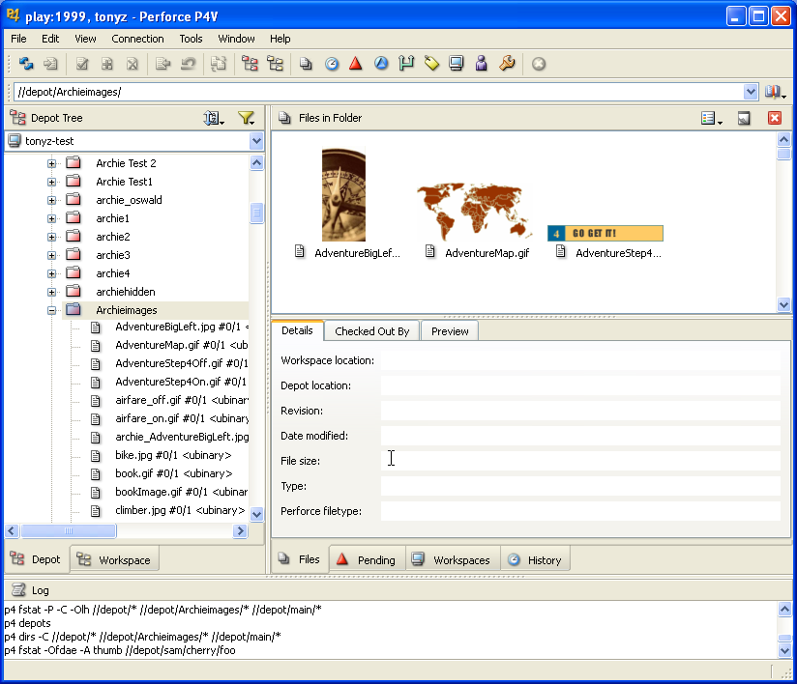Screen dimensions: 797x684
Task: Open the Administration wrench tool
Action: click(506, 64)
